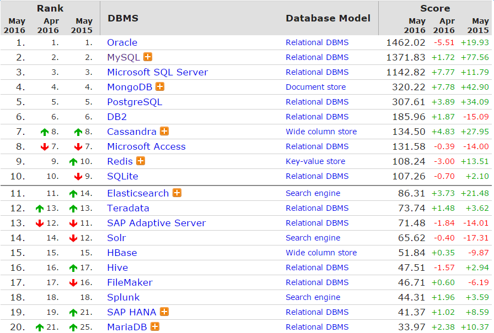
Task: Click green up arrow in the Hive row
Action: click(x=73, y=268)
